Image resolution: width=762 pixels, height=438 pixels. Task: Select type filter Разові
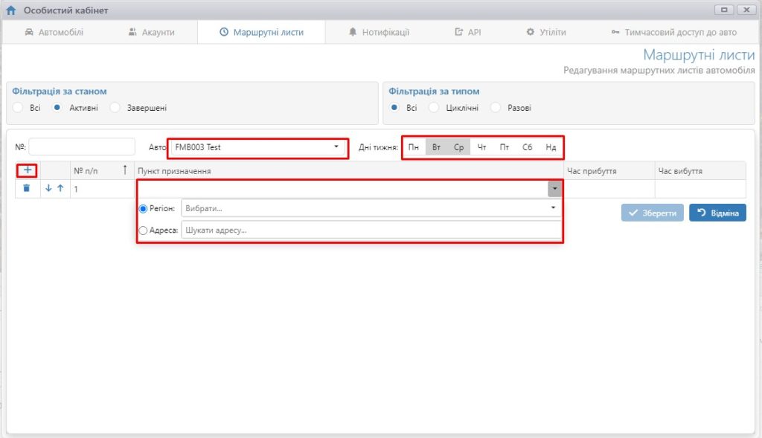(x=495, y=107)
